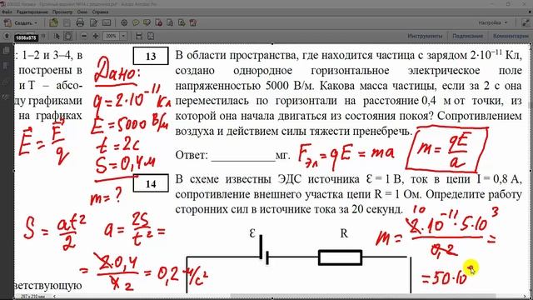Click the Создать button
Screen dimensions: 533x300
(19, 23)
